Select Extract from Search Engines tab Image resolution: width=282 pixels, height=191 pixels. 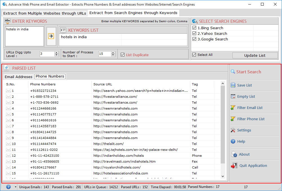coord(133,13)
